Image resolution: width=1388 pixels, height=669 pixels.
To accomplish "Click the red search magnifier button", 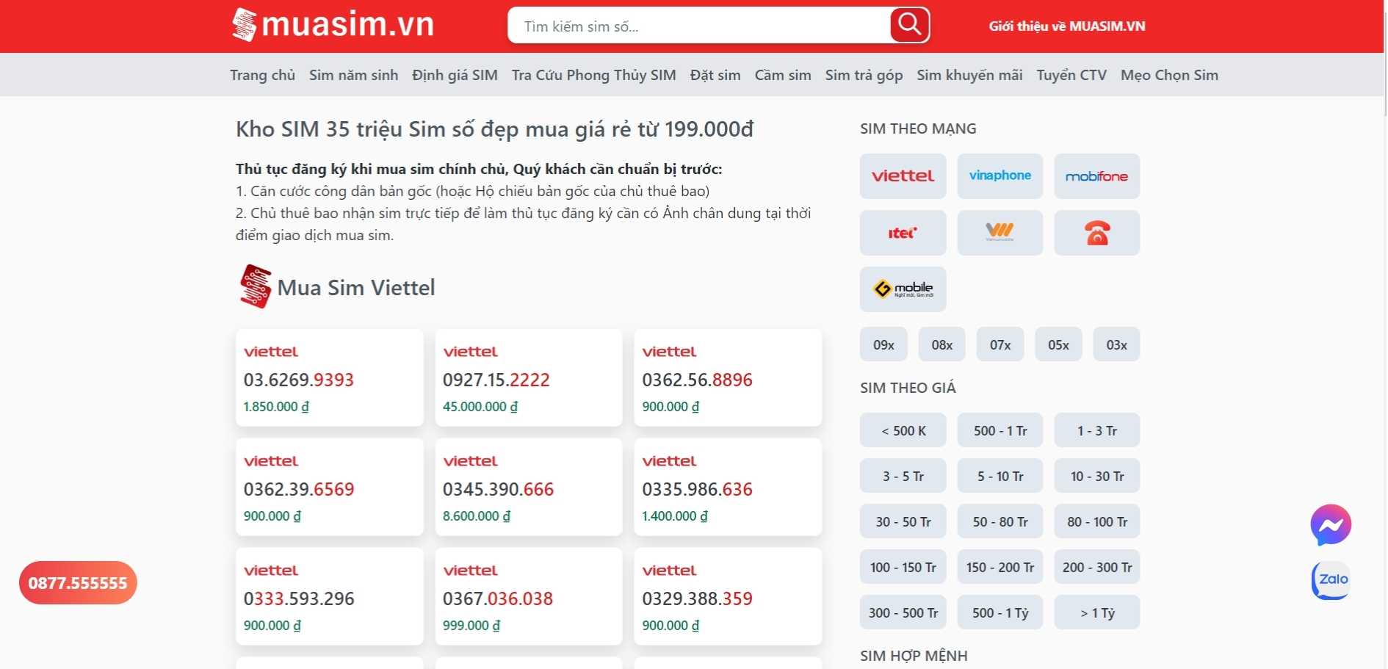I will pos(909,25).
